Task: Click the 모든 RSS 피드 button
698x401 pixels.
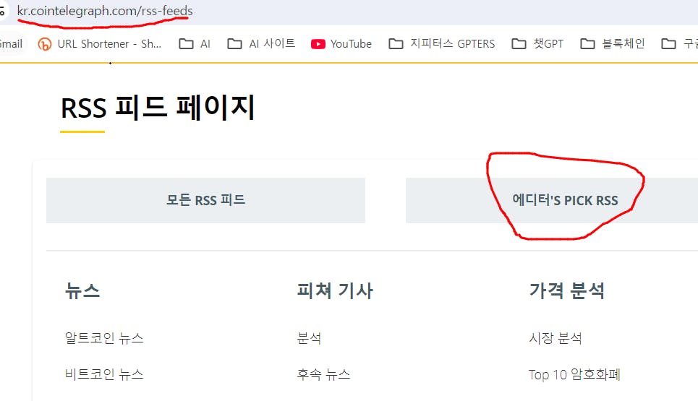Action: click(205, 200)
